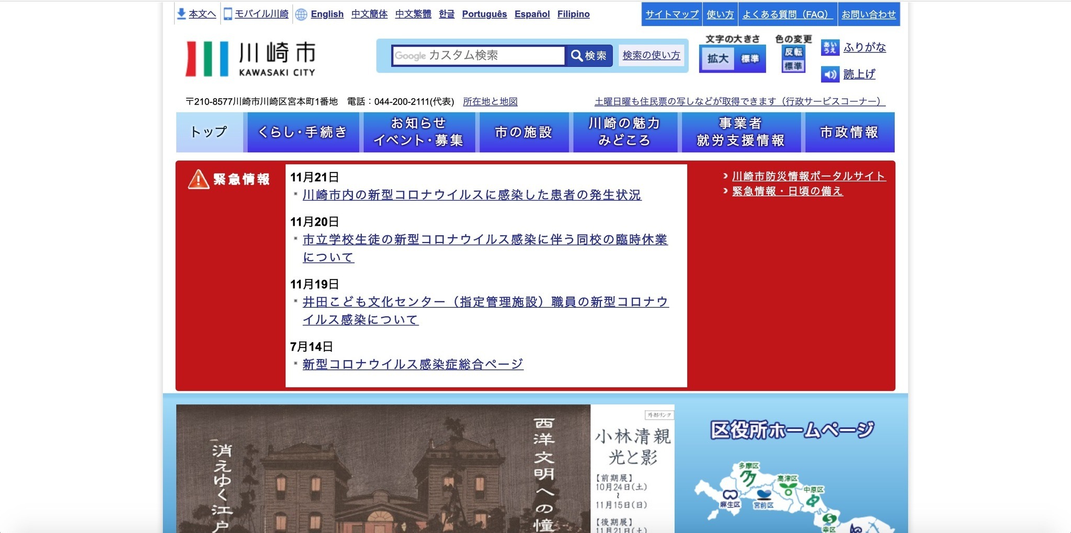
Task: Open the 事業者 就労支援情報 menu
Action: pos(740,132)
